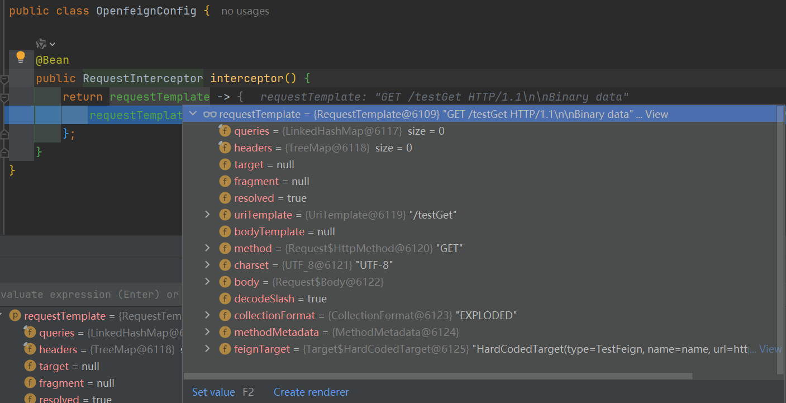Viewport: 786px width, 403px height.
Task: Click the parameter icon for requestTemplate in Variables
Action: coord(15,316)
